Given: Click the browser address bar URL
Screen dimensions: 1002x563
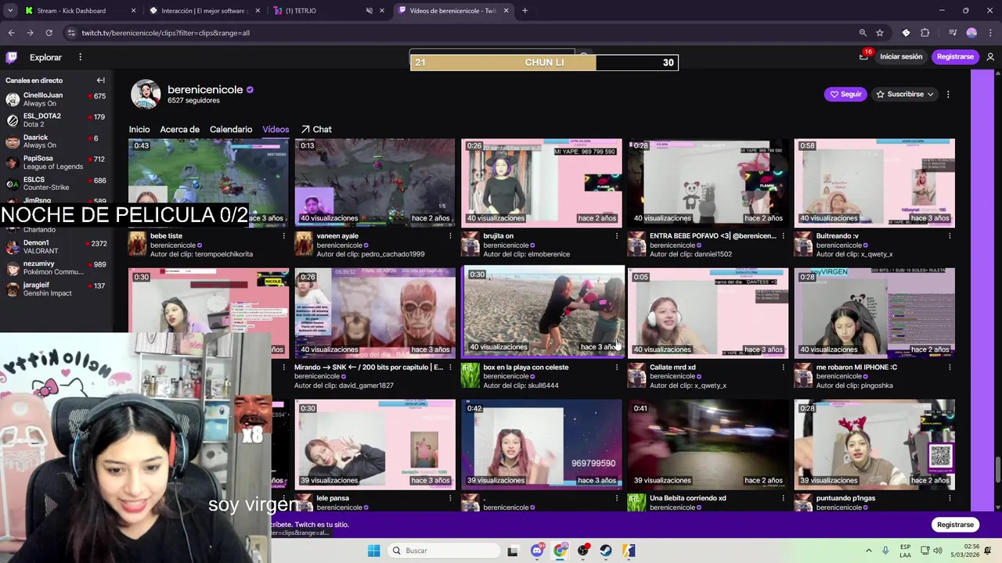Looking at the screenshot, I should click(x=166, y=33).
